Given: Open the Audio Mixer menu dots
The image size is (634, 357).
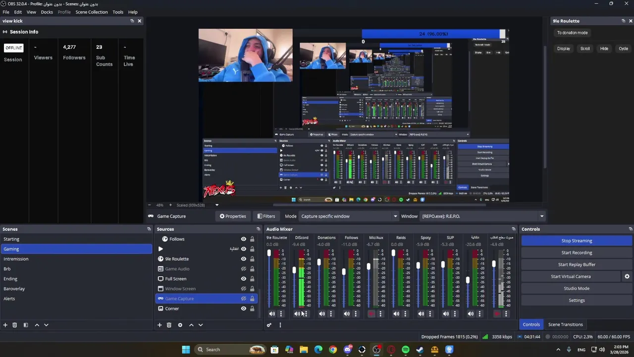Looking at the screenshot, I should (280, 325).
